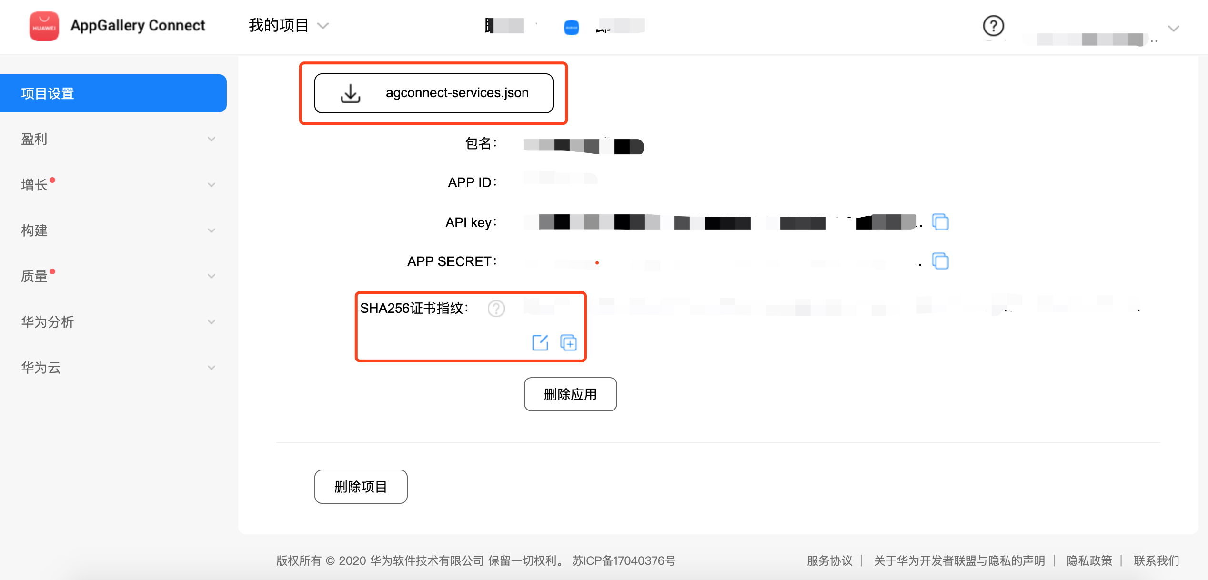Image resolution: width=1208 pixels, height=580 pixels.
Task: Open the help question mark icon
Action: click(993, 26)
